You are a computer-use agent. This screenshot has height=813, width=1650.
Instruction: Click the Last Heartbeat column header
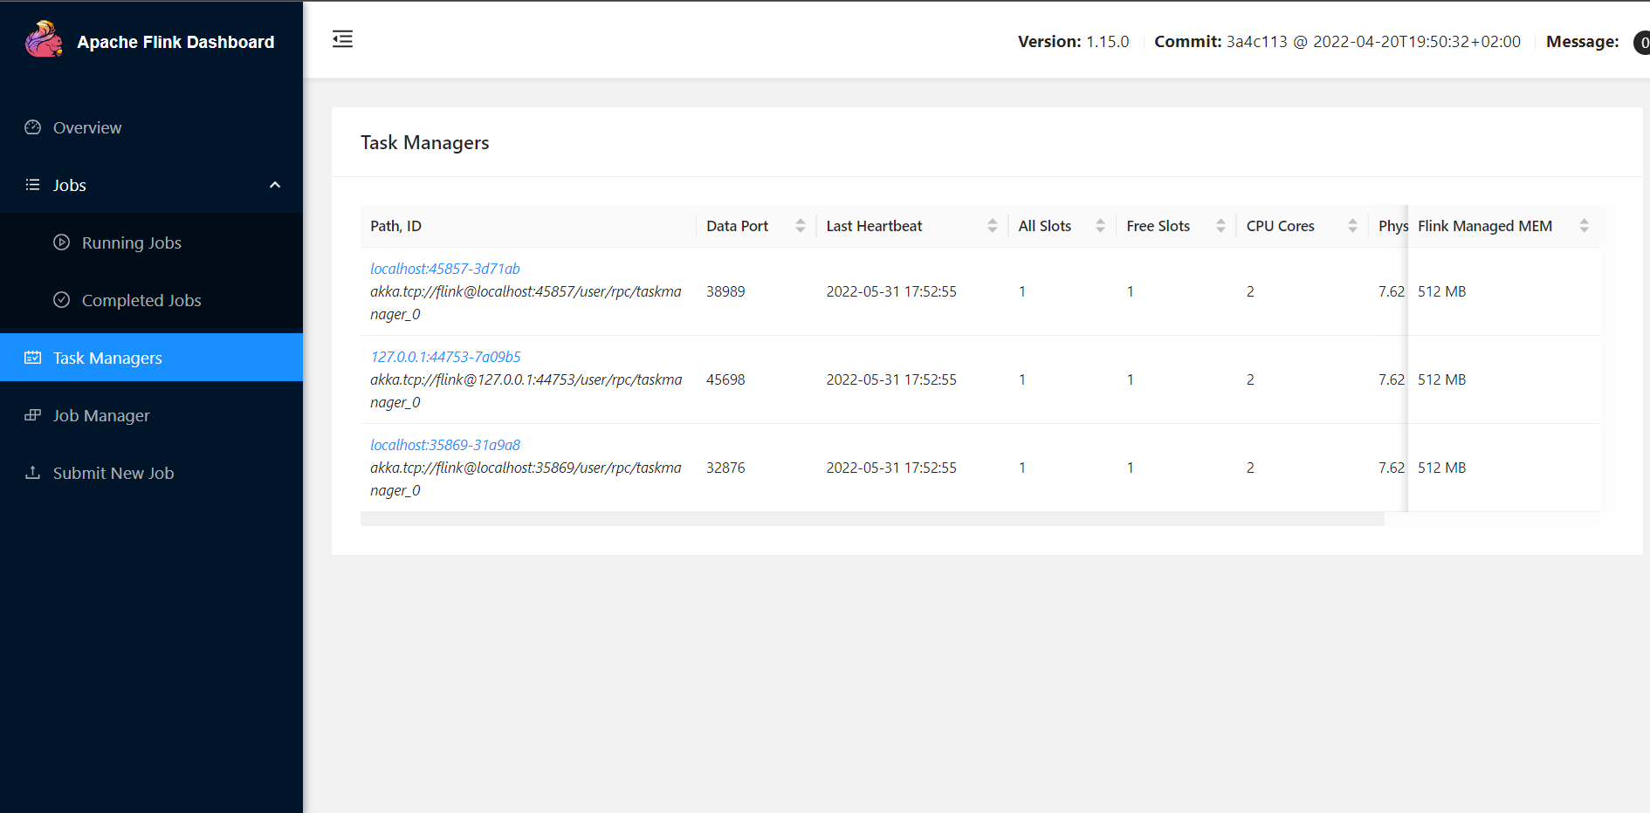(x=912, y=226)
